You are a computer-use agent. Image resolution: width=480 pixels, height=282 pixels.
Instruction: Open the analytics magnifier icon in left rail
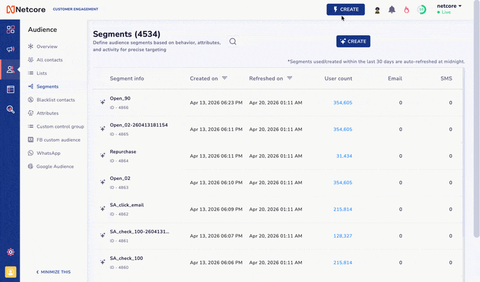click(x=10, y=109)
